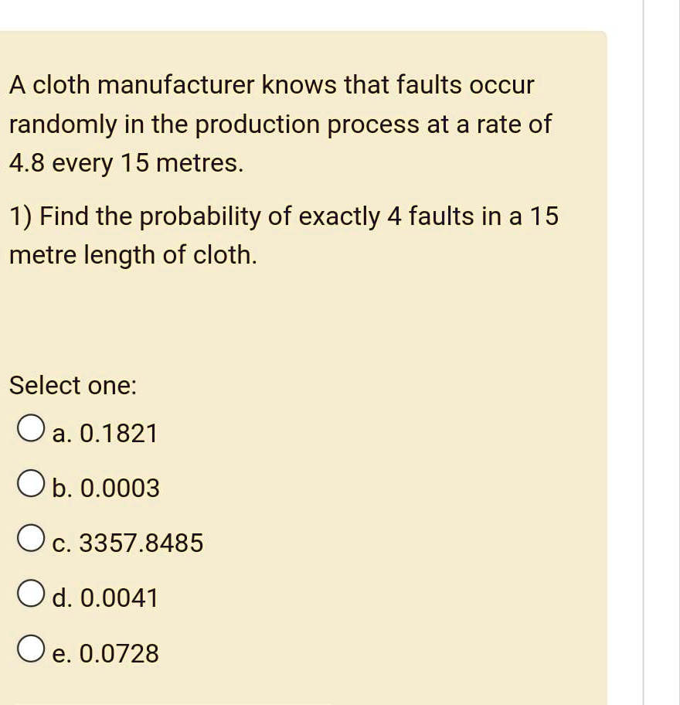Select radio button for option e. 0.0728
Image resolution: width=680 pixels, height=705 pixels.
29,646
